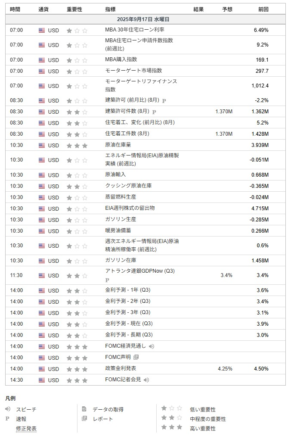Click the speaker icon beside FOMC経済見通し
The width and height of the screenshot is (291, 436).
[151, 346]
